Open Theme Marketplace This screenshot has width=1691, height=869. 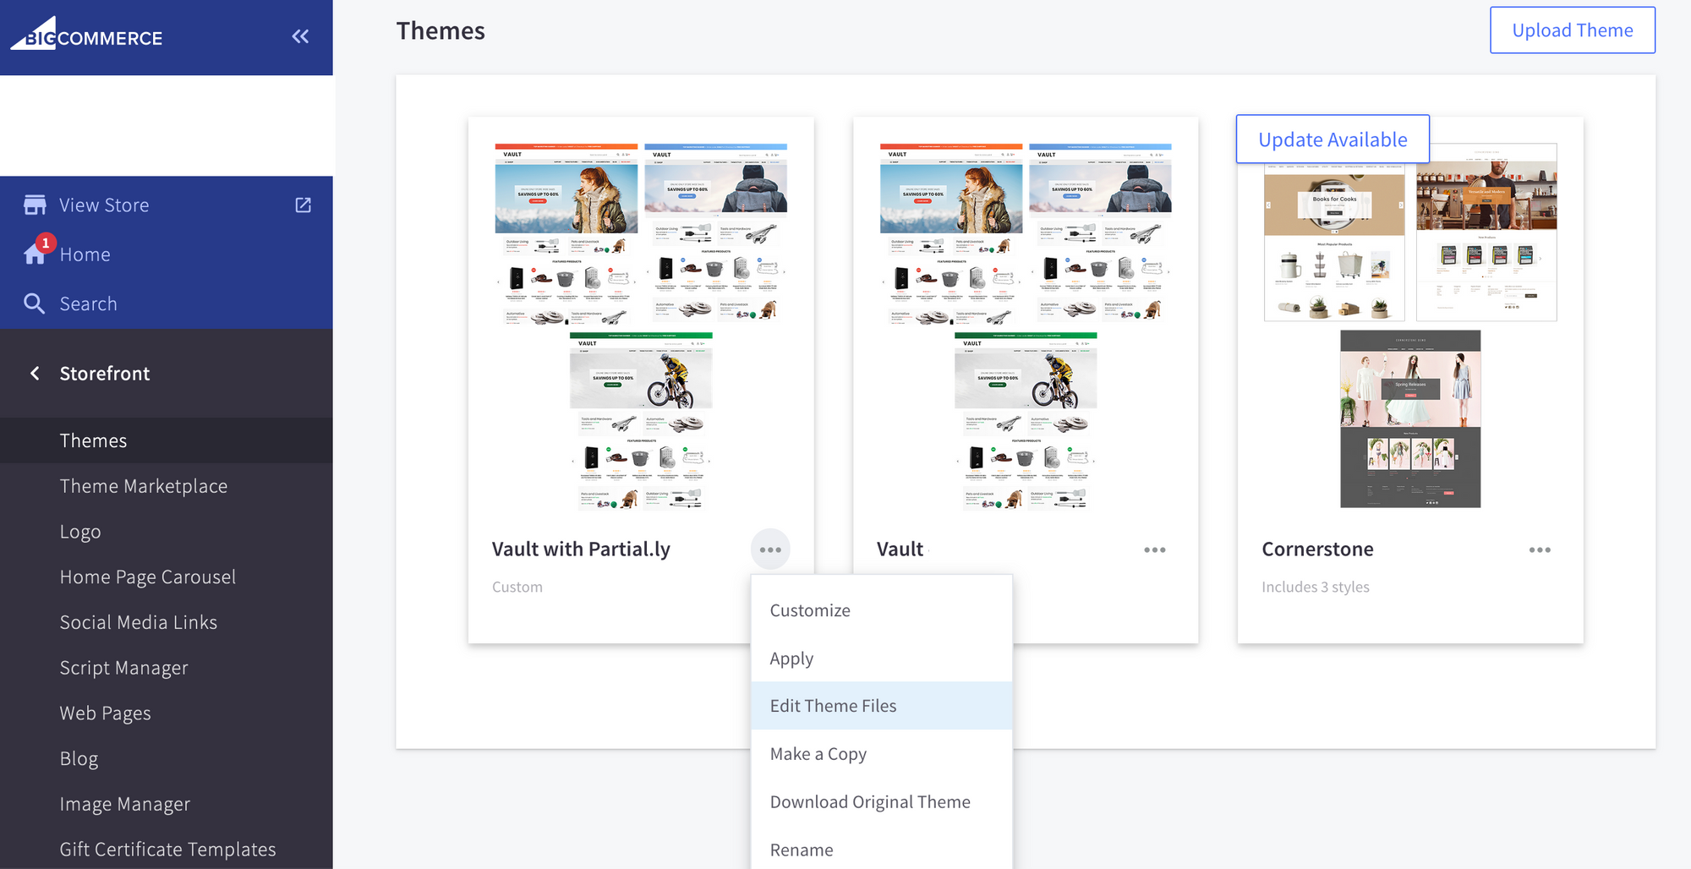[143, 486]
